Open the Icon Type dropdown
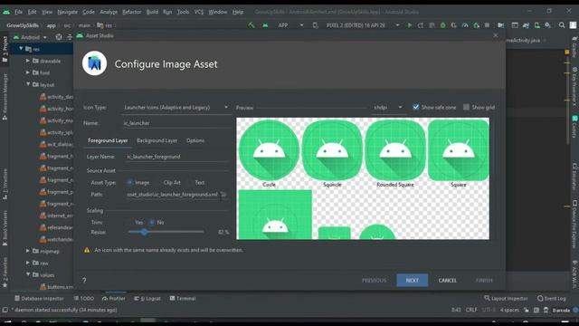Viewport: 579px width, 326px height. point(176,108)
